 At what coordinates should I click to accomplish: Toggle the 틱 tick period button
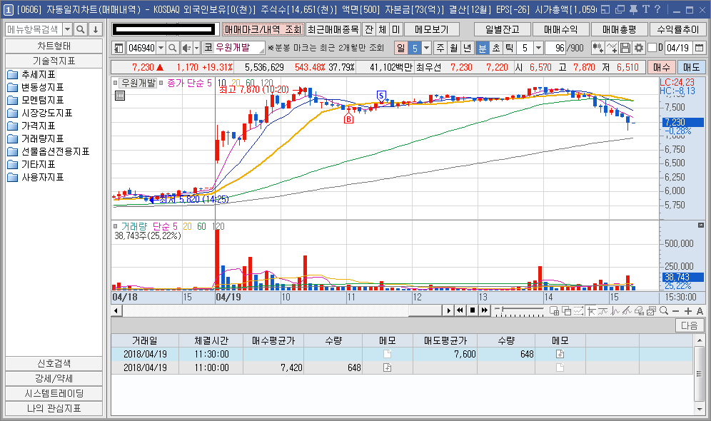click(x=510, y=48)
